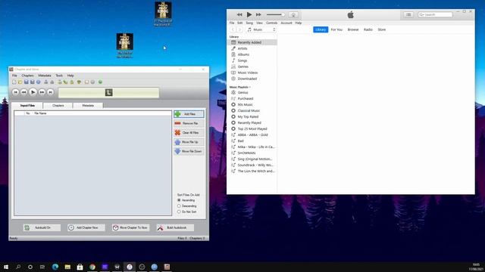This screenshot has height=272, width=485.
Task: Open Help menu in Chapter and Verse
Action: (x=70, y=76)
